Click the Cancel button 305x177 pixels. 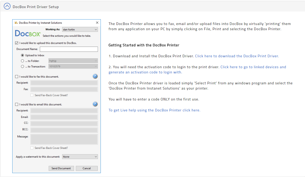click(x=86, y=168)
